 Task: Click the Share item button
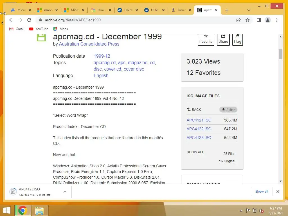pos(223,39)
